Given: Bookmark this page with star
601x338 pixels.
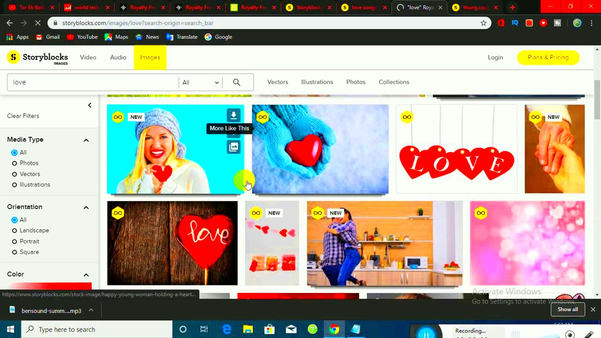Looking at the screenshot, I should tap(483, 23).
